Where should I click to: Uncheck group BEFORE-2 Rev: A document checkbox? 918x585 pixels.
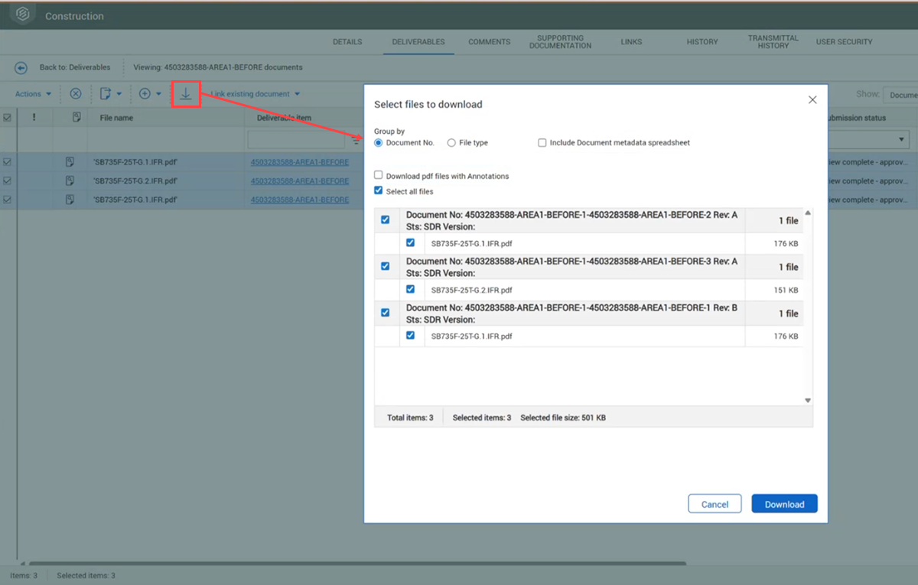[x=385, y=219]
